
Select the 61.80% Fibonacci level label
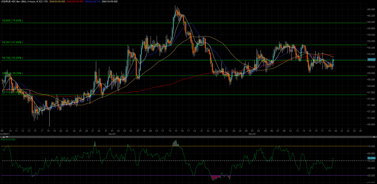pos(12,43)
